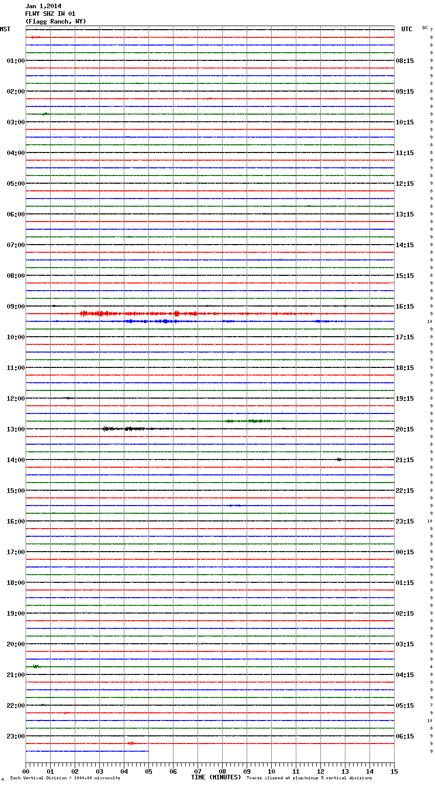The width and height of the screenshot is (435, 785).
Task: Click the UTC time zone label
Action: [407, 29]
